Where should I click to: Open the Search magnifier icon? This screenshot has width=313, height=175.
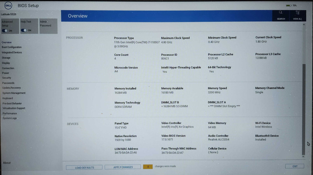click(x=281, y=12)
